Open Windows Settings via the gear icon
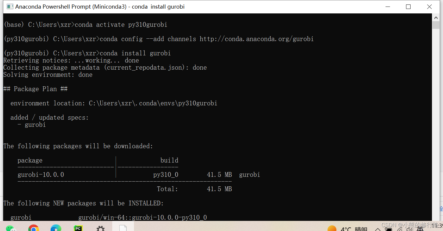This screenshot has width=443, height=231. pyautogui.click(x=100, y=229)
